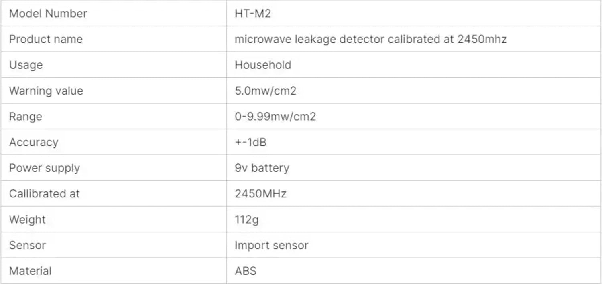Click the Warning value label

46,91
